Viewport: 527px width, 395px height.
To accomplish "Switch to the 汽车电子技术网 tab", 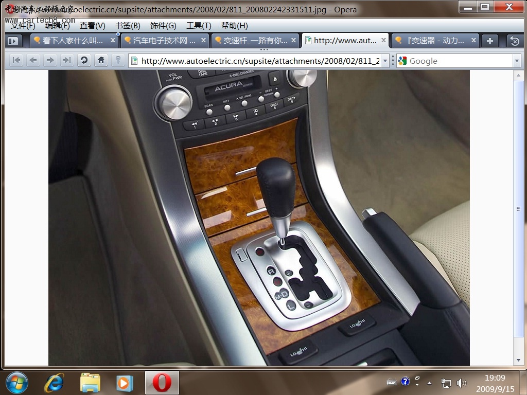I will (x=164, y=41).
